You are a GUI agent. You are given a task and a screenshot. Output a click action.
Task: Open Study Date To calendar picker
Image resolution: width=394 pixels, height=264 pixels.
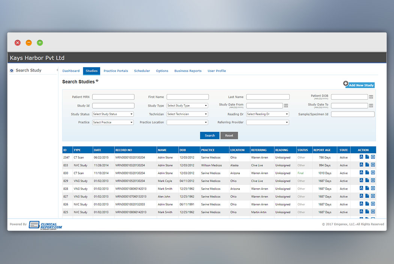(x=371, y=106)
